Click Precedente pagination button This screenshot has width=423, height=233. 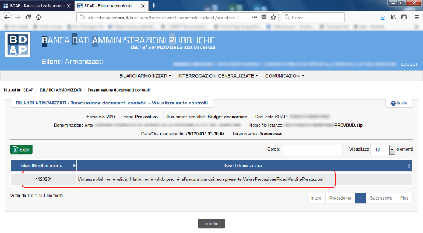(x=340, y=198)
